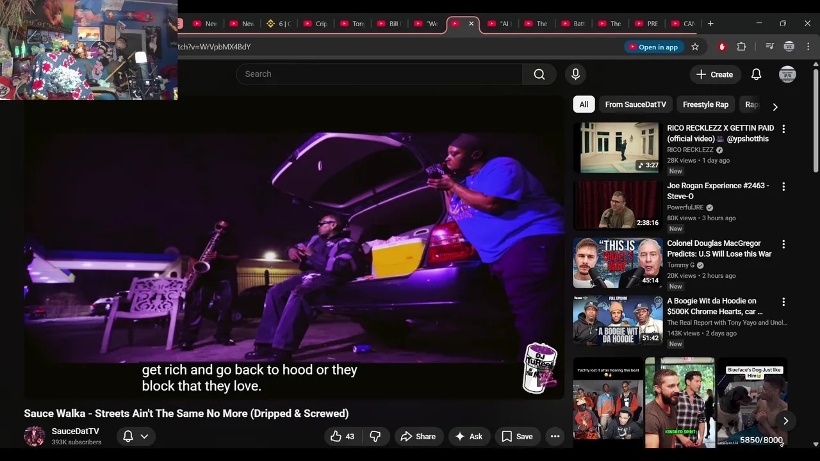Open RICO RECKLEZZ X GETTIN PAID video title
Viewport: 820px width, 461px height.
coord(720,133)
